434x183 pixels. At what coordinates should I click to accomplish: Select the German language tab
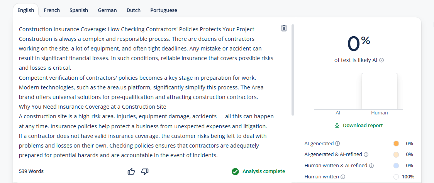(x=107, y=10)
